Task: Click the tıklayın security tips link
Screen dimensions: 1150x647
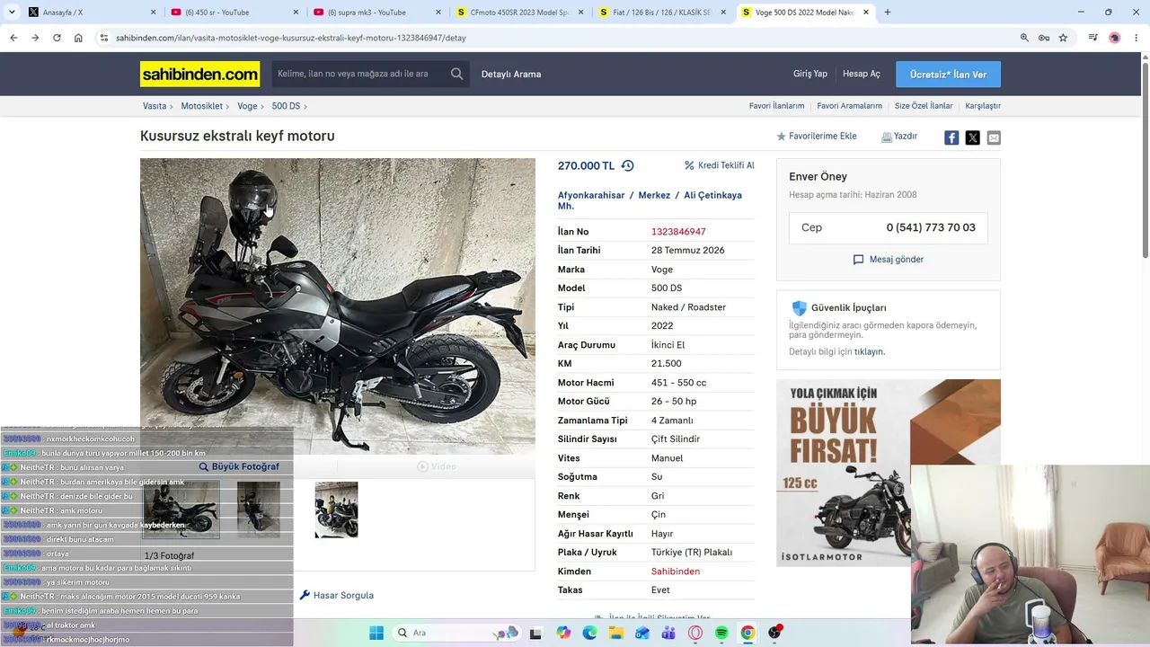Action: point(870,351)
